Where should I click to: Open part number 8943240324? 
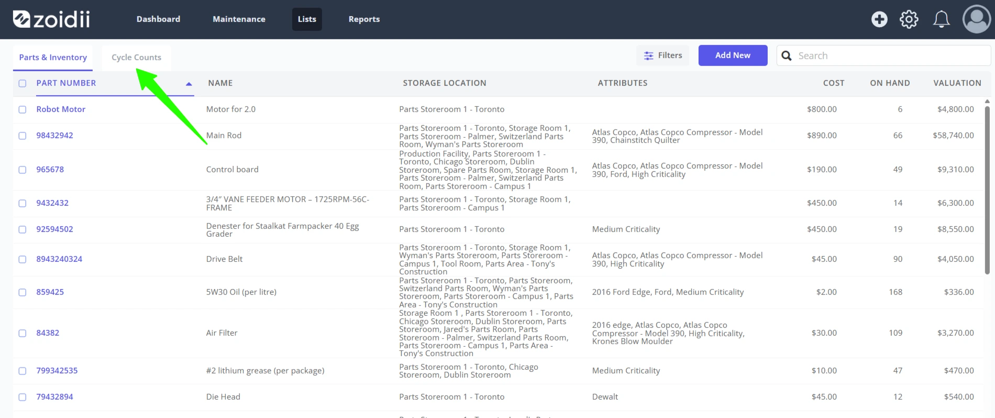tap(59, 259)
